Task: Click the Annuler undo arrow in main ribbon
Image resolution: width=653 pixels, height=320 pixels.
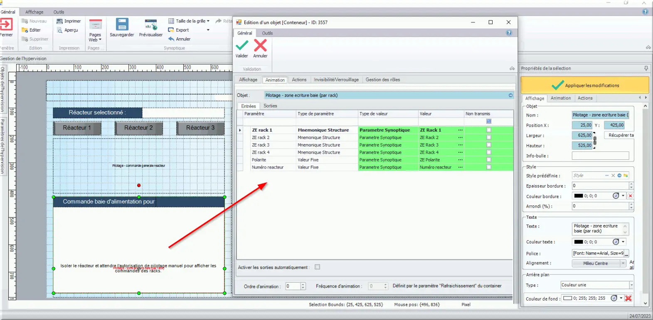Action: click(171, 39)
